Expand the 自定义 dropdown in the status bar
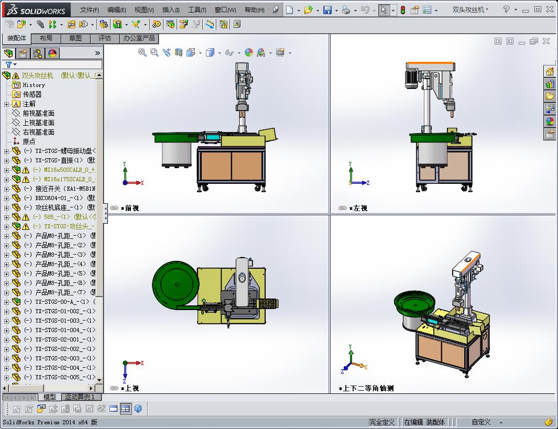The image size is (558, 429). (x=501, y=422)
